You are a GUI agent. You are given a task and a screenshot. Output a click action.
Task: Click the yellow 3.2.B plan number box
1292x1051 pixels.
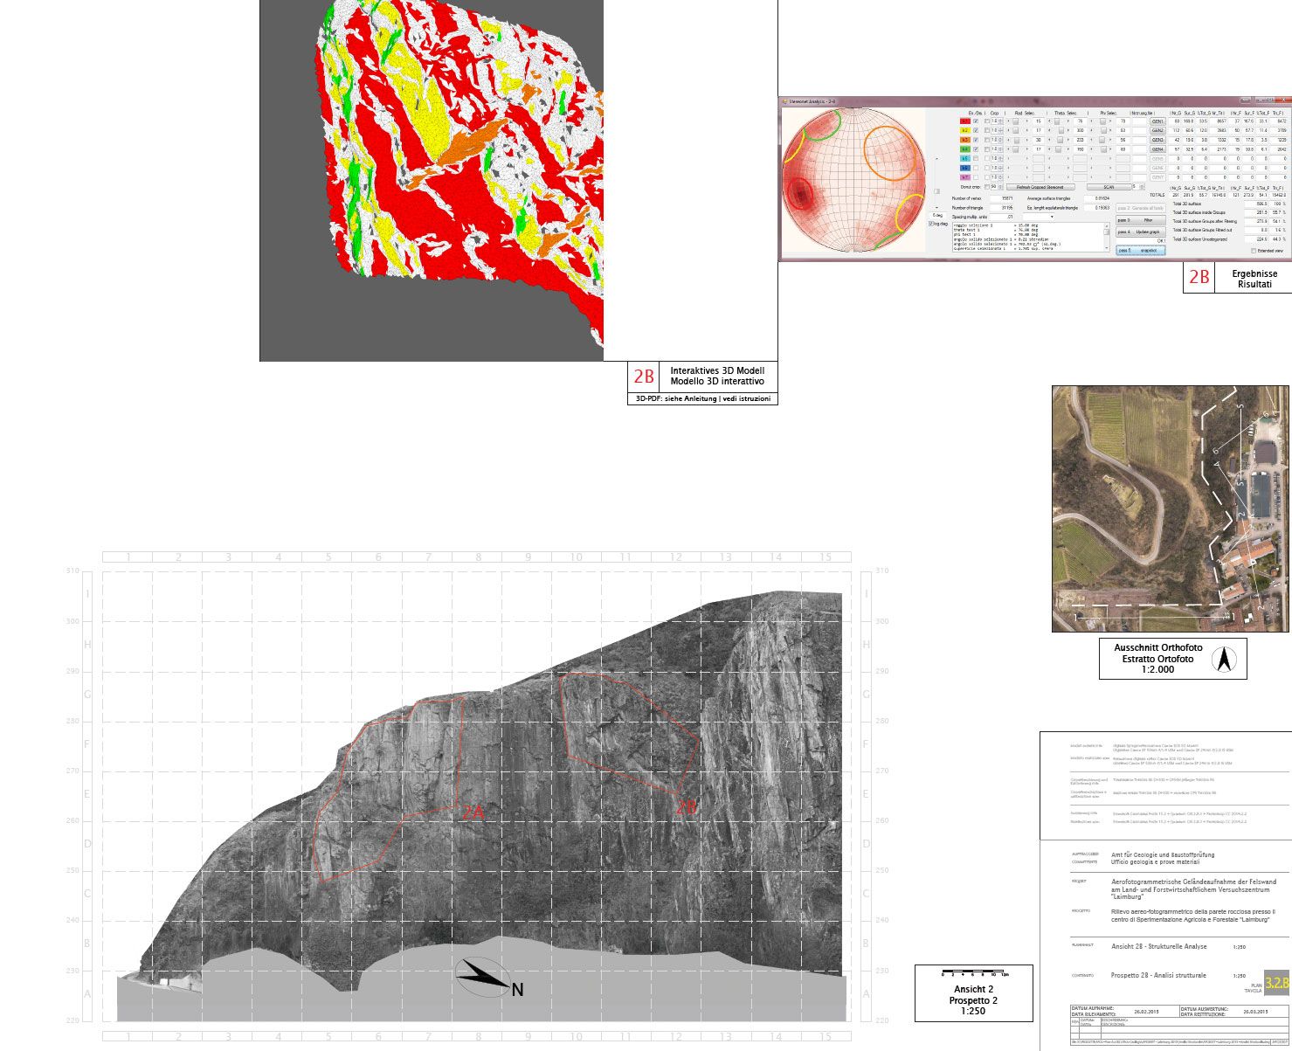(x=1276, y=982)
